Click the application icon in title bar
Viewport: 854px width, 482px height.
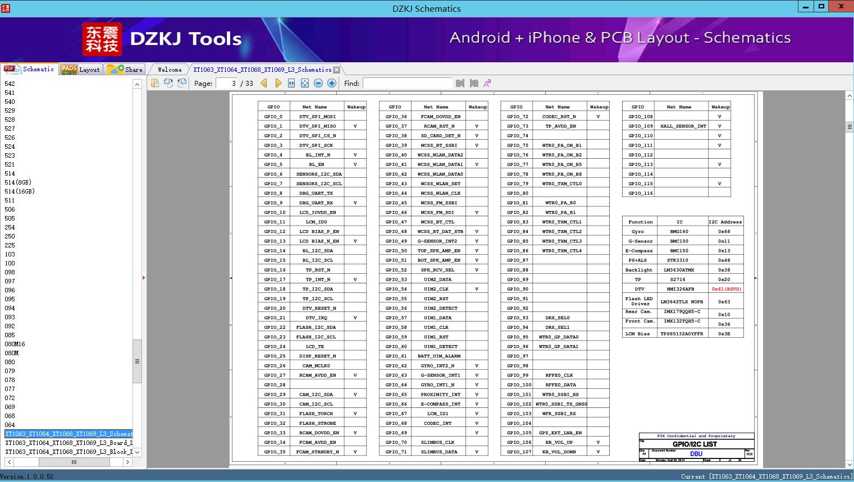click(7, 8)
